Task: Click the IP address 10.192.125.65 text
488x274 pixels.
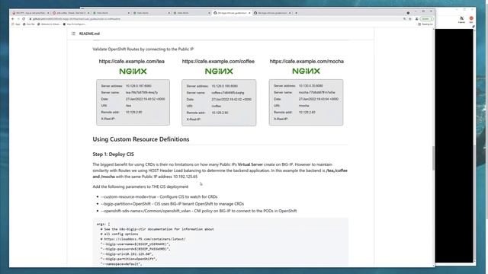Action: click(185, 177)
